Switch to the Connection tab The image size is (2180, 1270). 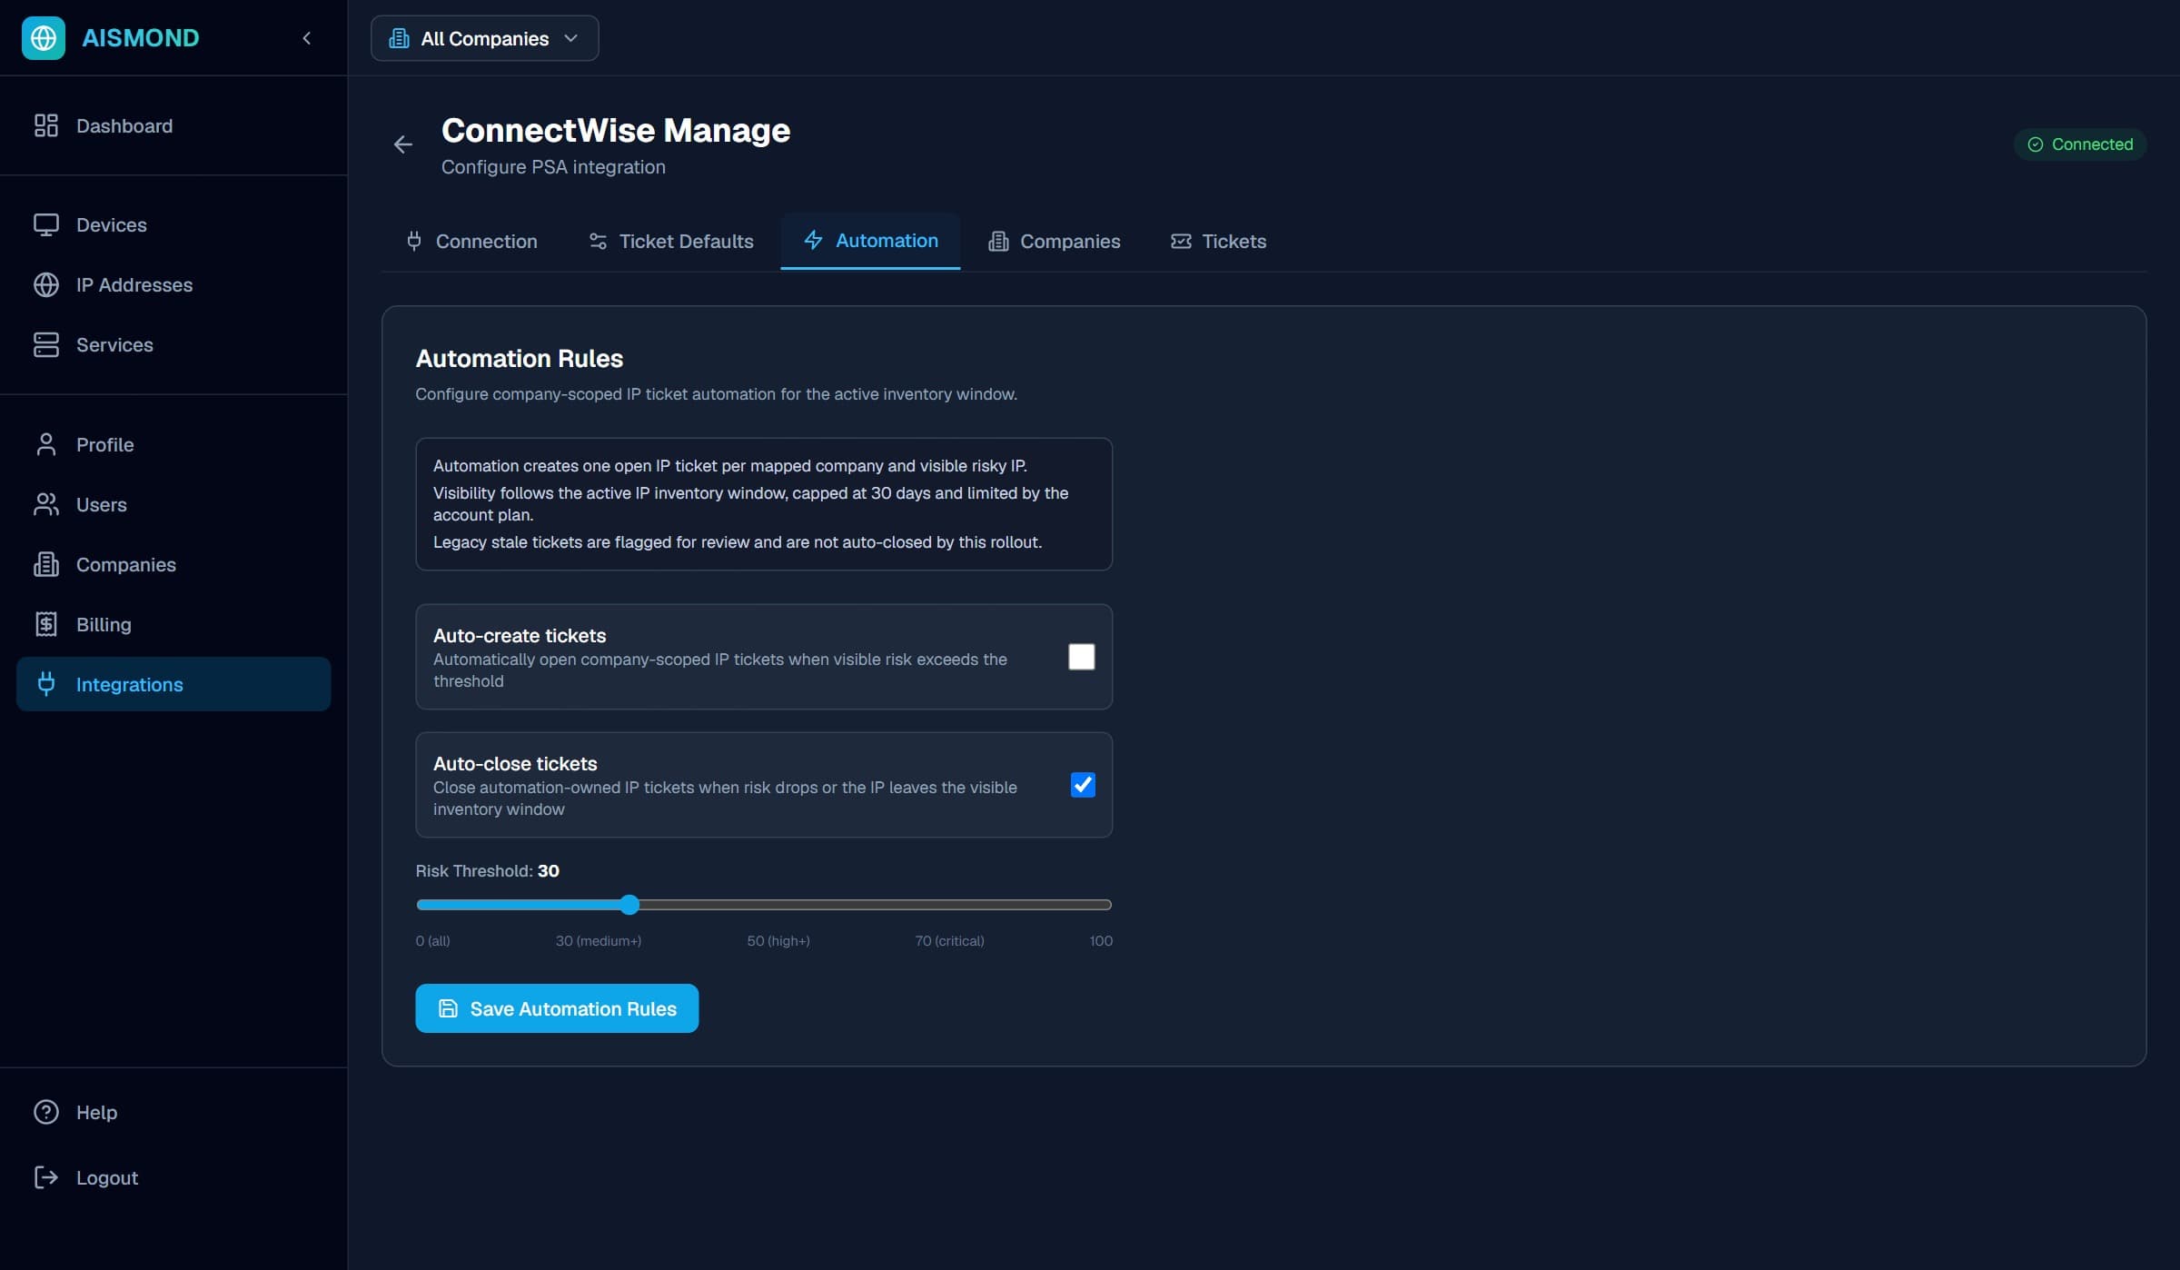pyautogui.click(x=472, y=242)
